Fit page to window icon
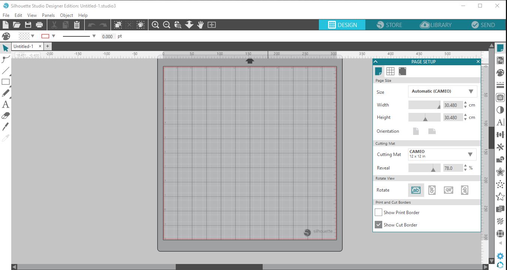This screenshot has width=507, height=270. point(212,25)
